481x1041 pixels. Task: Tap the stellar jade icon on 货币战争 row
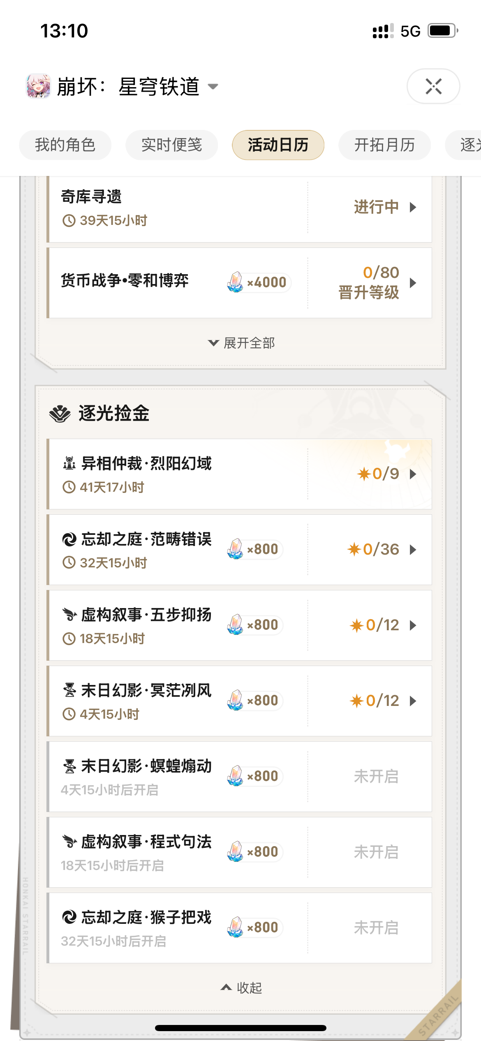[x=235, y=282]
